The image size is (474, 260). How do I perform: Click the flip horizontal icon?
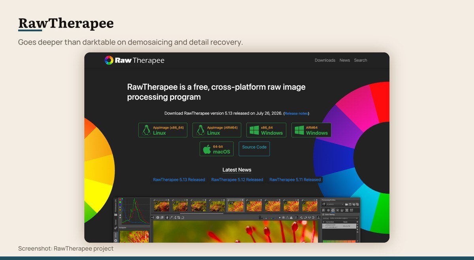[x=309, y=217]
